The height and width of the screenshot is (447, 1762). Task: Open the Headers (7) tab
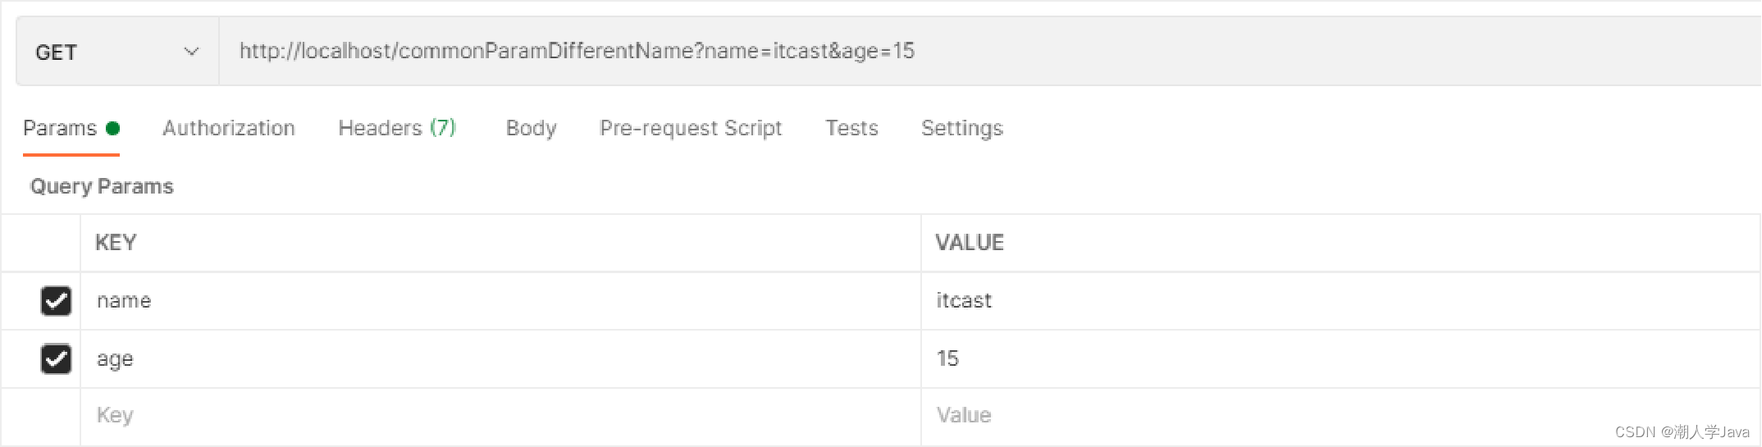(x=397, y=128)
